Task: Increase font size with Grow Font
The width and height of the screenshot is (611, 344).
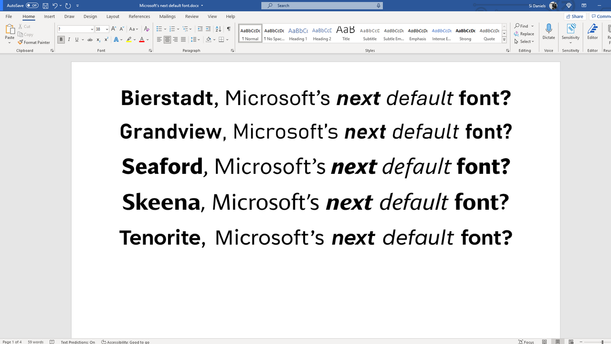Action: (x=114, y=29)
